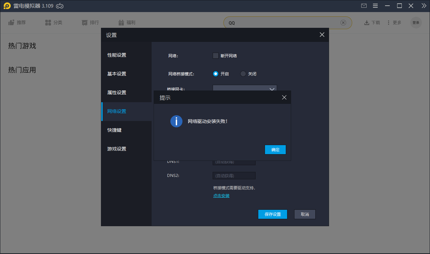Click the 点击安装 driver link
This screenshot has height=254, width=430.
pyautogui.click(x=221, y=196)
